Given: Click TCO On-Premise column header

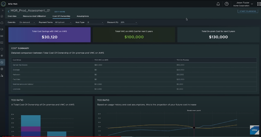Looking at the screenshot, I should pos(183,60).
